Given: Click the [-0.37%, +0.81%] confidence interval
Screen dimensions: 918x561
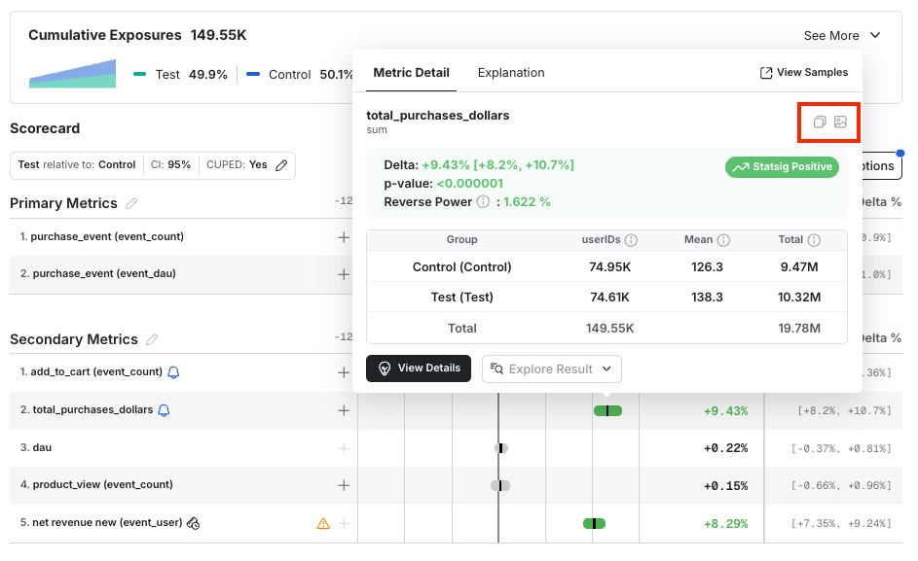Looking at the screenshot, I should pos(841,448).
